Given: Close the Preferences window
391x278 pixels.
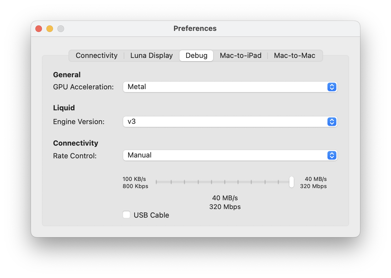Looking at the screenshot, I should click(39, 29).
